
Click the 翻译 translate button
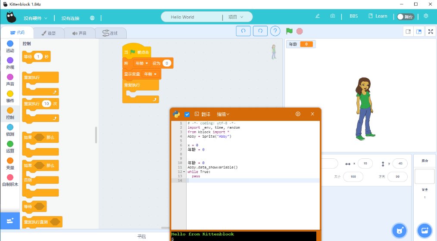[203, 114]
